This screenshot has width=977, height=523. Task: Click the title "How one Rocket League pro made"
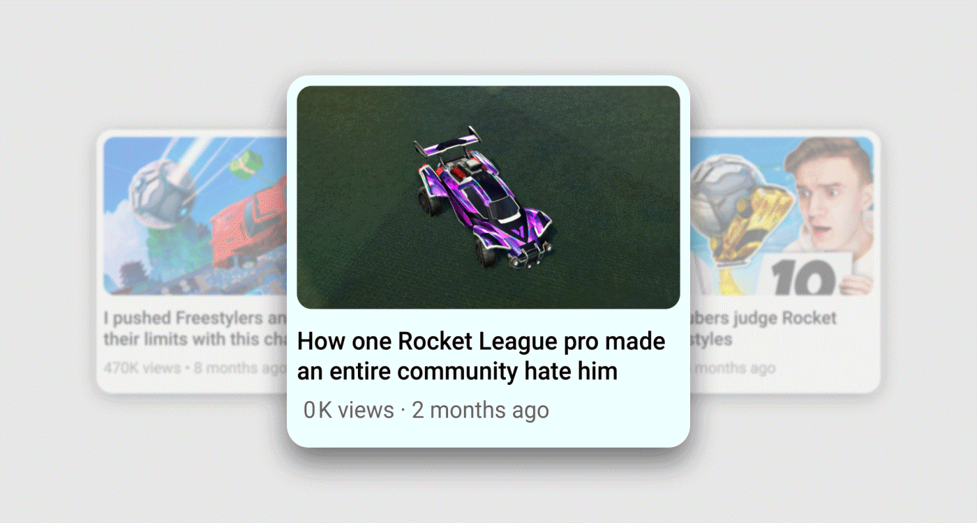tap(482, 342)
